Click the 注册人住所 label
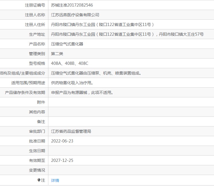This screenshot has height=187, width=214. click(x=35, y=25)
